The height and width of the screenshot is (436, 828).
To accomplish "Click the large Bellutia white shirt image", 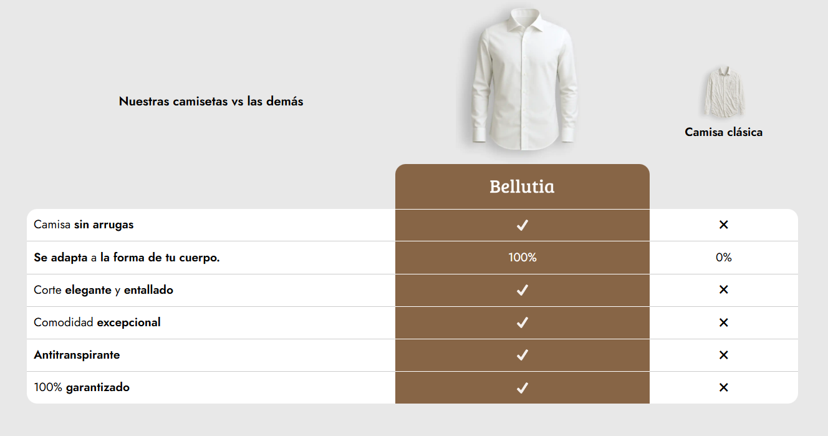I will pyautogui.click(x=522, y=81).
